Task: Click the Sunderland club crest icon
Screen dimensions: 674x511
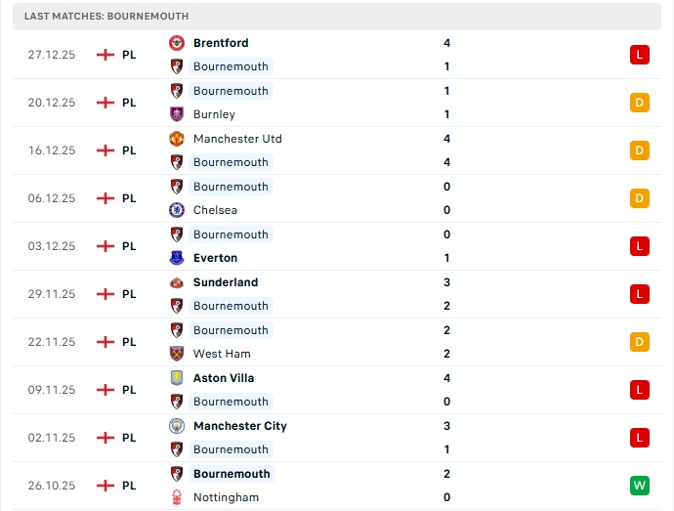Action: (177, 282)
